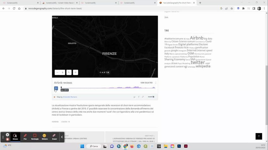Screen dimensions: 268x150
Task: Open Photoshop from the taskbar
Action: tap(179, 146)
